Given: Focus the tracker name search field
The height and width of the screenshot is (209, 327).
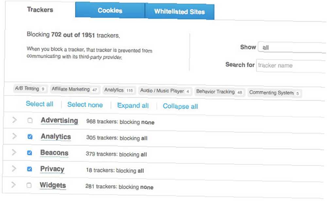Looking at the screenshot, I should click(292, 66).
